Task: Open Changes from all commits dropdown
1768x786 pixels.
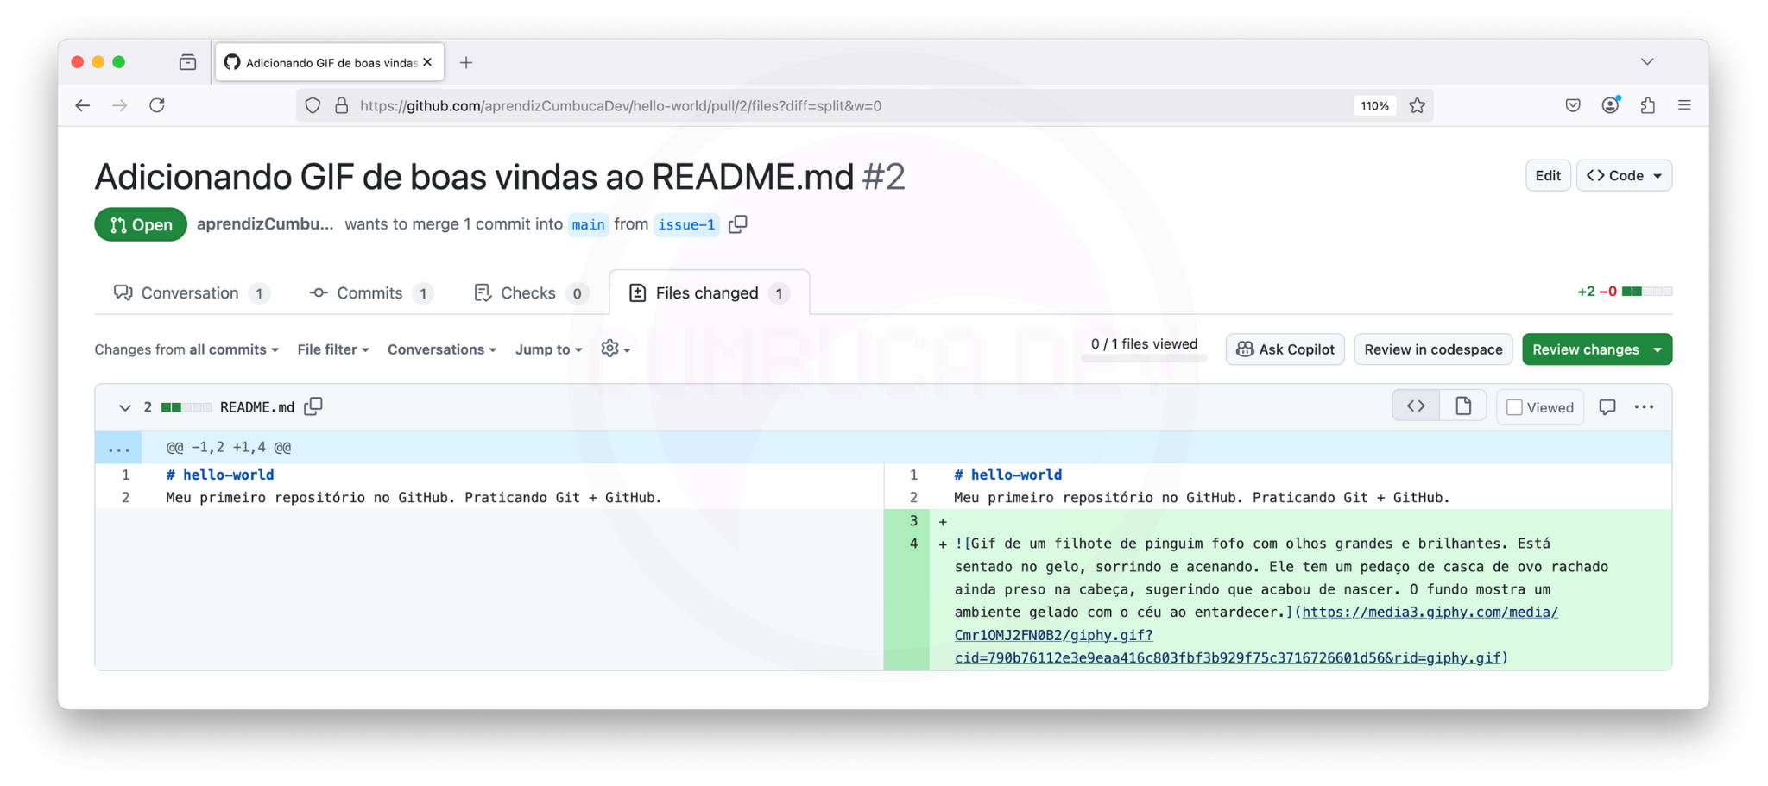Action: [x=186, y=349]
